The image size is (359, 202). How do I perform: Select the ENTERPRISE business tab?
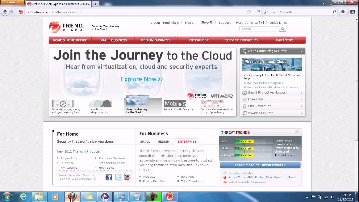pyautogui.click(x=187, y=142)
